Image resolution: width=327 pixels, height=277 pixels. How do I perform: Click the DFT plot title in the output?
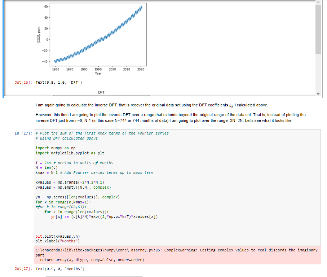click(x=102, y=92)
